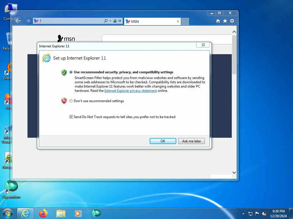Select the Firefox desktop shortcut
This screenshot has height=219, width=293.
(7, 101)
